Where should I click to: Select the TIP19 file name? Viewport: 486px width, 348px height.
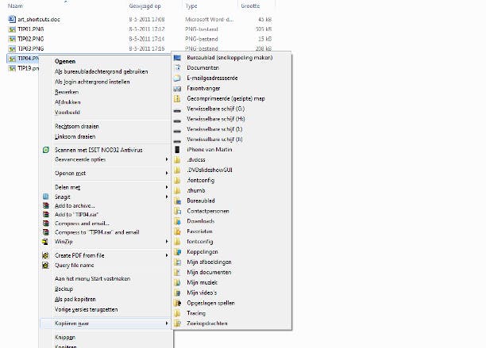29,68
